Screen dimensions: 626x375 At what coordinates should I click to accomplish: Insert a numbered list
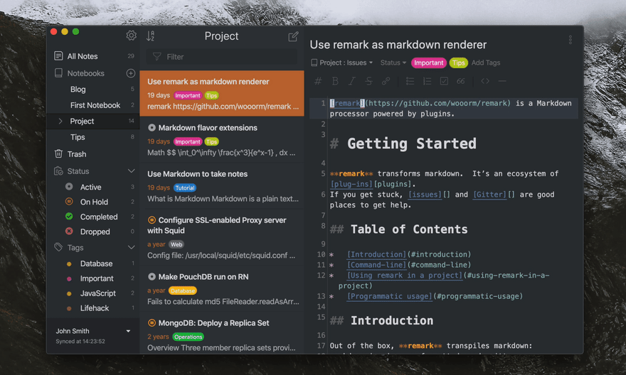point(428,81)
